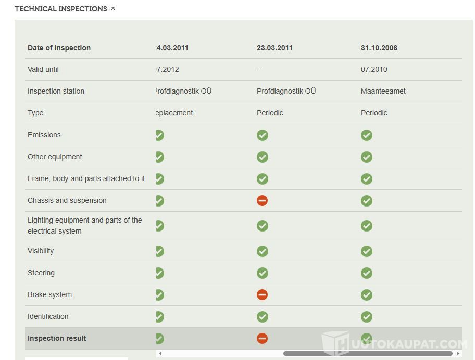
Task: Click the horizontal scrollbar right arrow
Action: [x=458, y=354]
